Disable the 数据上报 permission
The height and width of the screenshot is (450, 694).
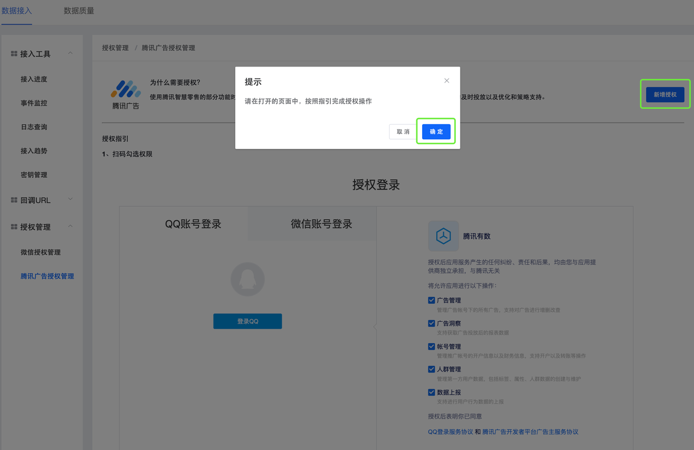(x=431, y=392)
